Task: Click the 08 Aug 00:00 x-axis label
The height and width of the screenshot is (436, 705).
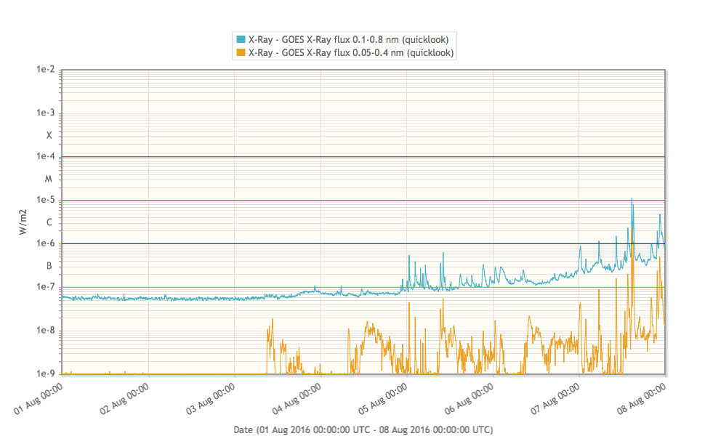Action: 642,399
